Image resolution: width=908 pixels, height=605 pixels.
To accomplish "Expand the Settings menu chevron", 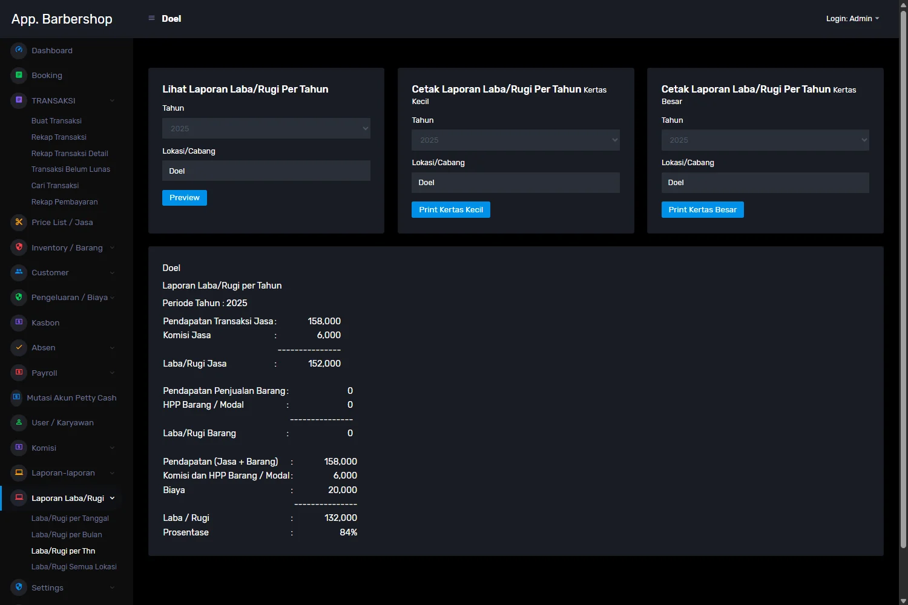I will (x=112, y=587).
